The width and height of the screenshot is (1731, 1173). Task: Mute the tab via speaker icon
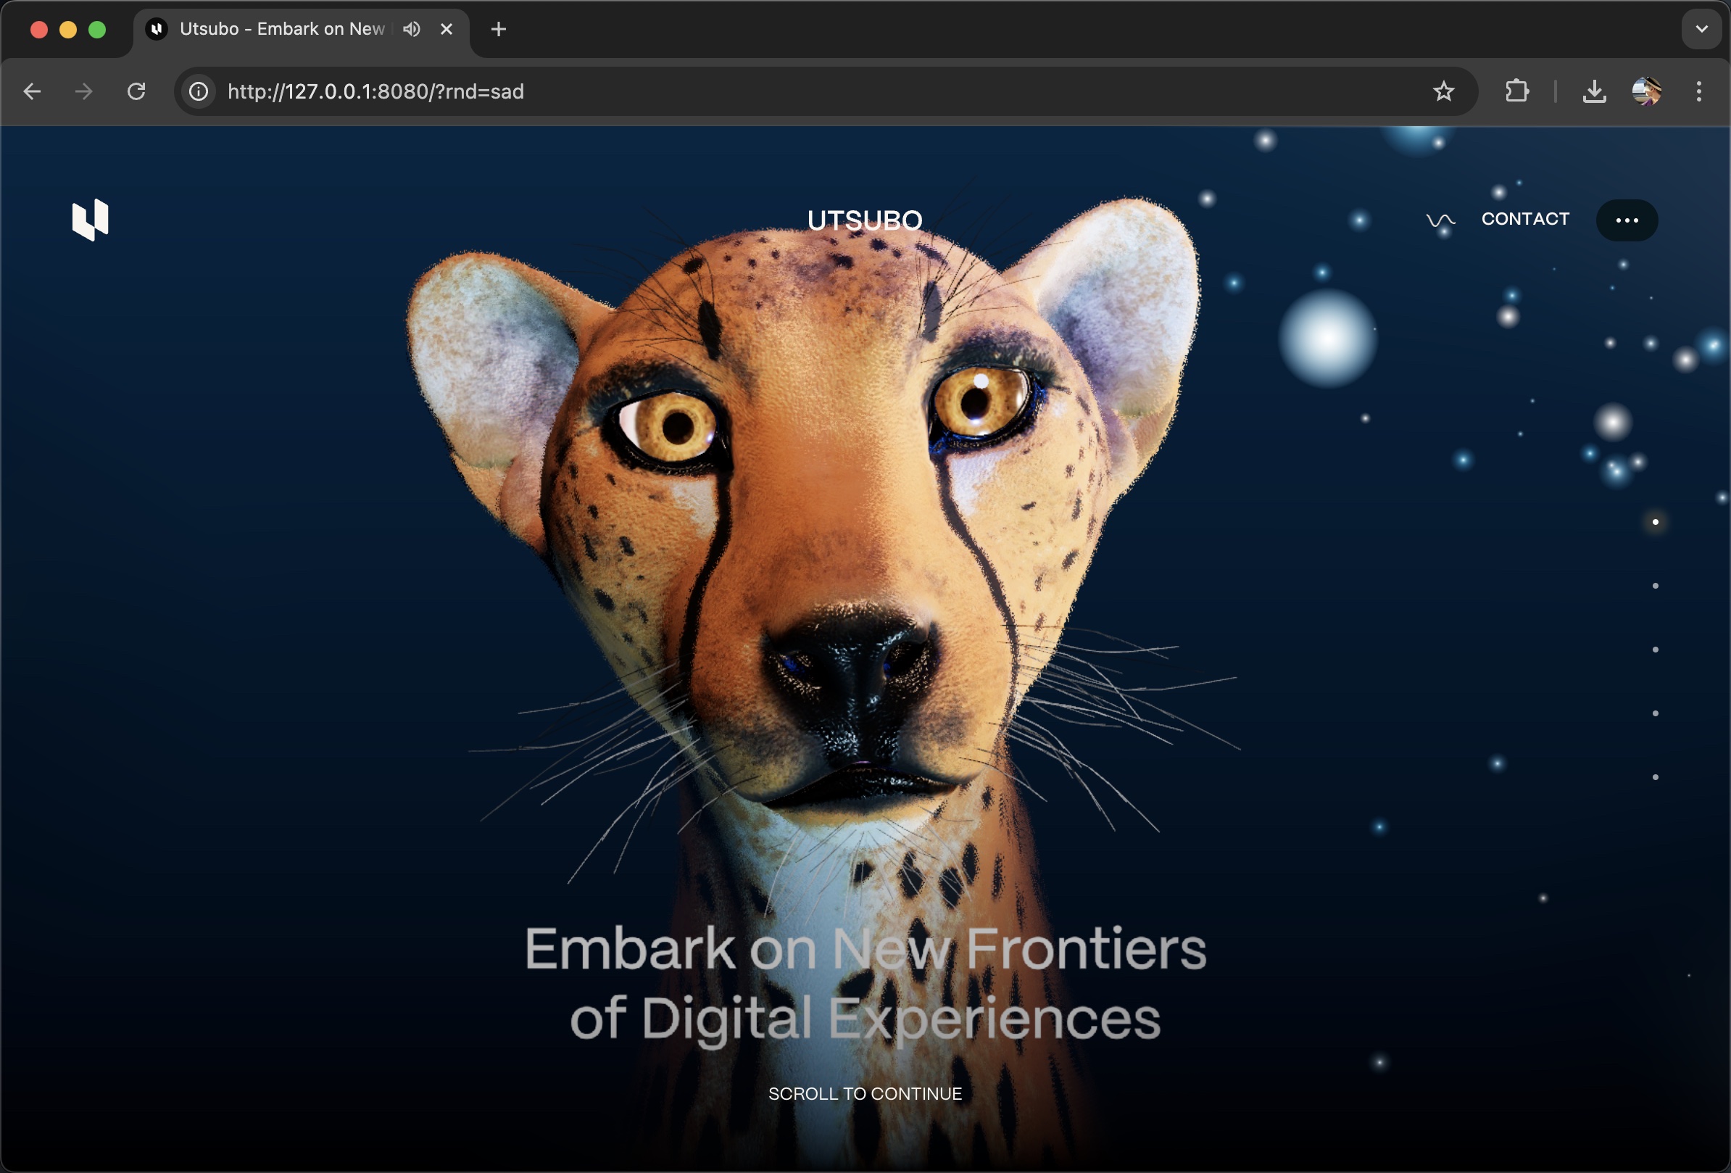(411, 29)
